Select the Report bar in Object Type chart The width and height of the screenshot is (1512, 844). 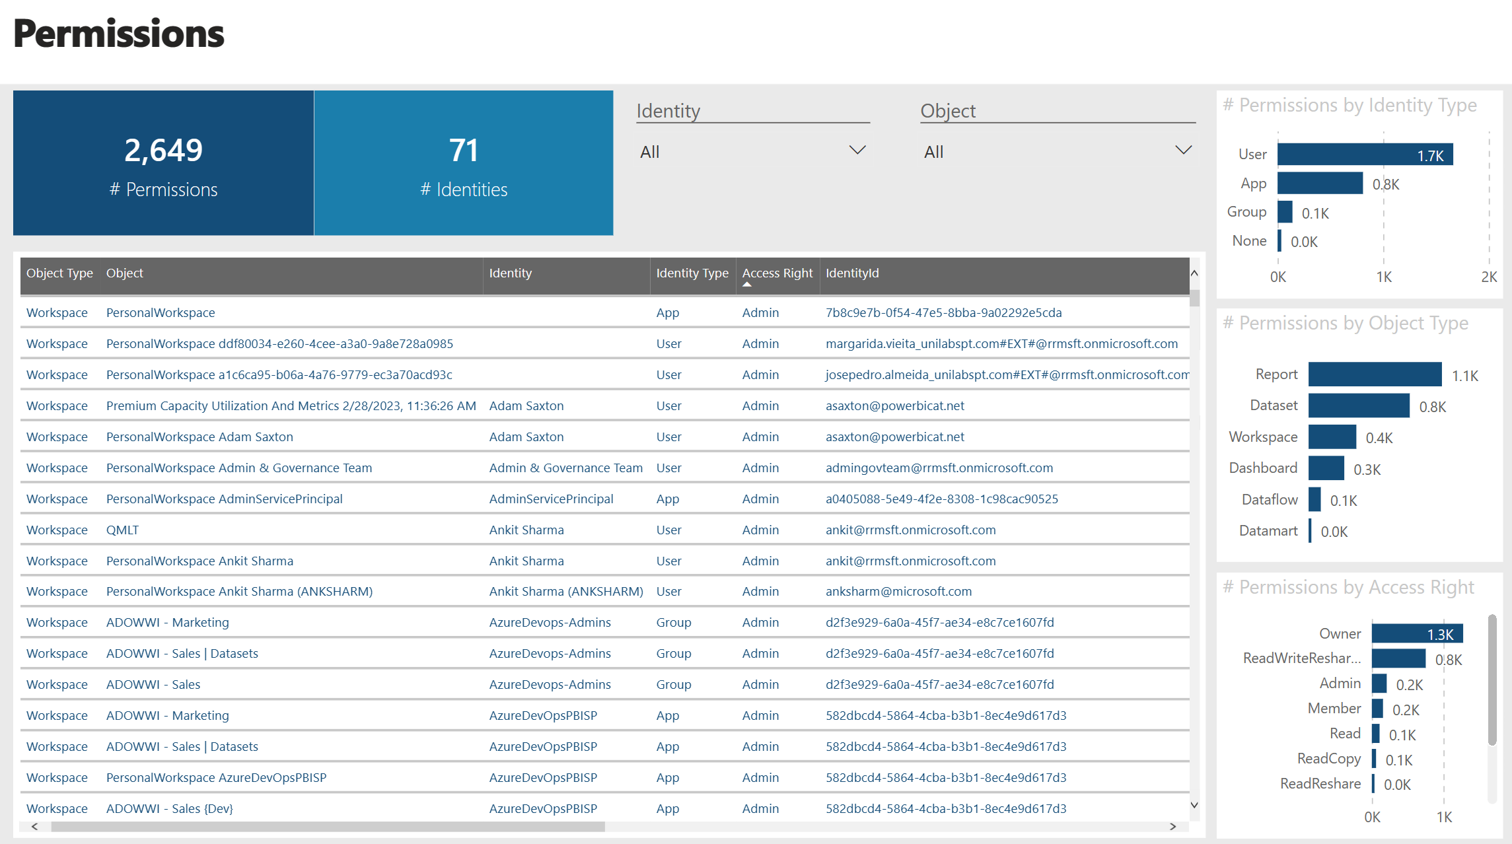1374,374
